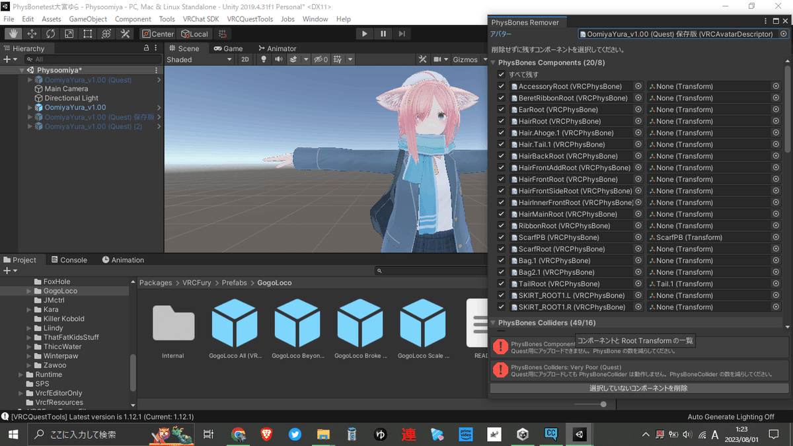The image size is (793, 446).
Task: Select the Hand tool in the toolbar
Action: [x=13, y=33]
